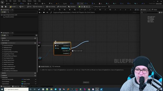Screen dimensions: 163x91
Task: Open the Tools menu
Action: [35, 1]
